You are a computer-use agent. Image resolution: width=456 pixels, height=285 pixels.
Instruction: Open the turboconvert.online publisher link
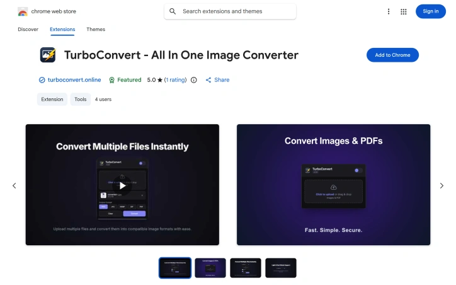click(74, 80)
